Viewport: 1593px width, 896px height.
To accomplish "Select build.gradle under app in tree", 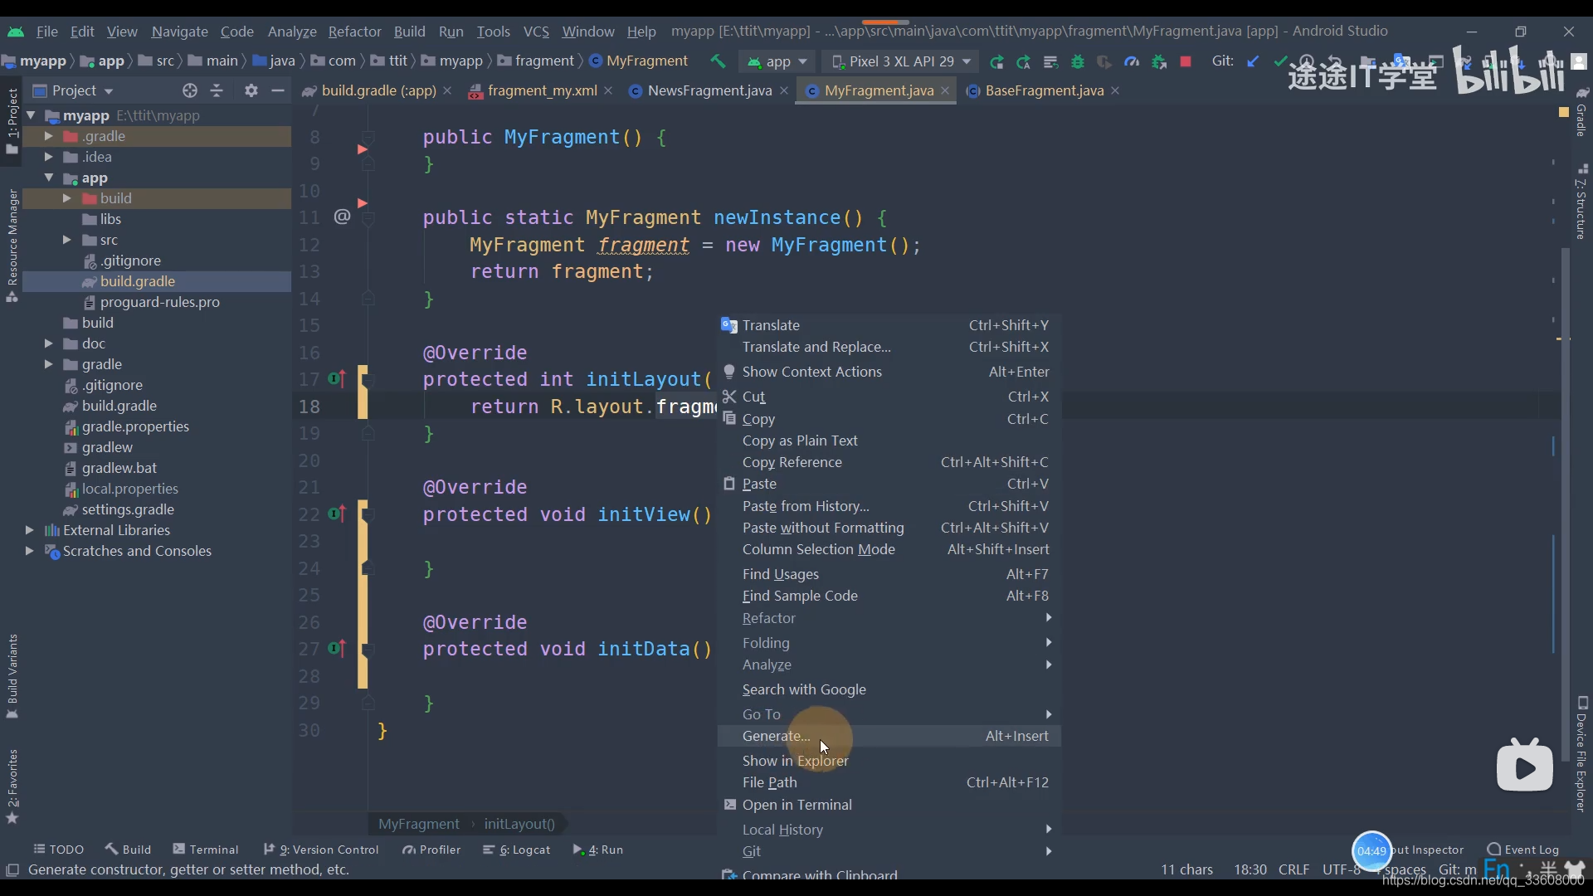I will (x=137, y=281).
